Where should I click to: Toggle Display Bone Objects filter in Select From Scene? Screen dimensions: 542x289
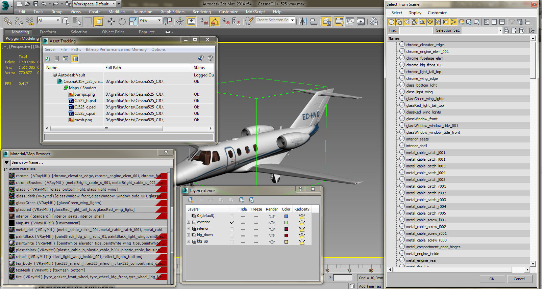453,22
